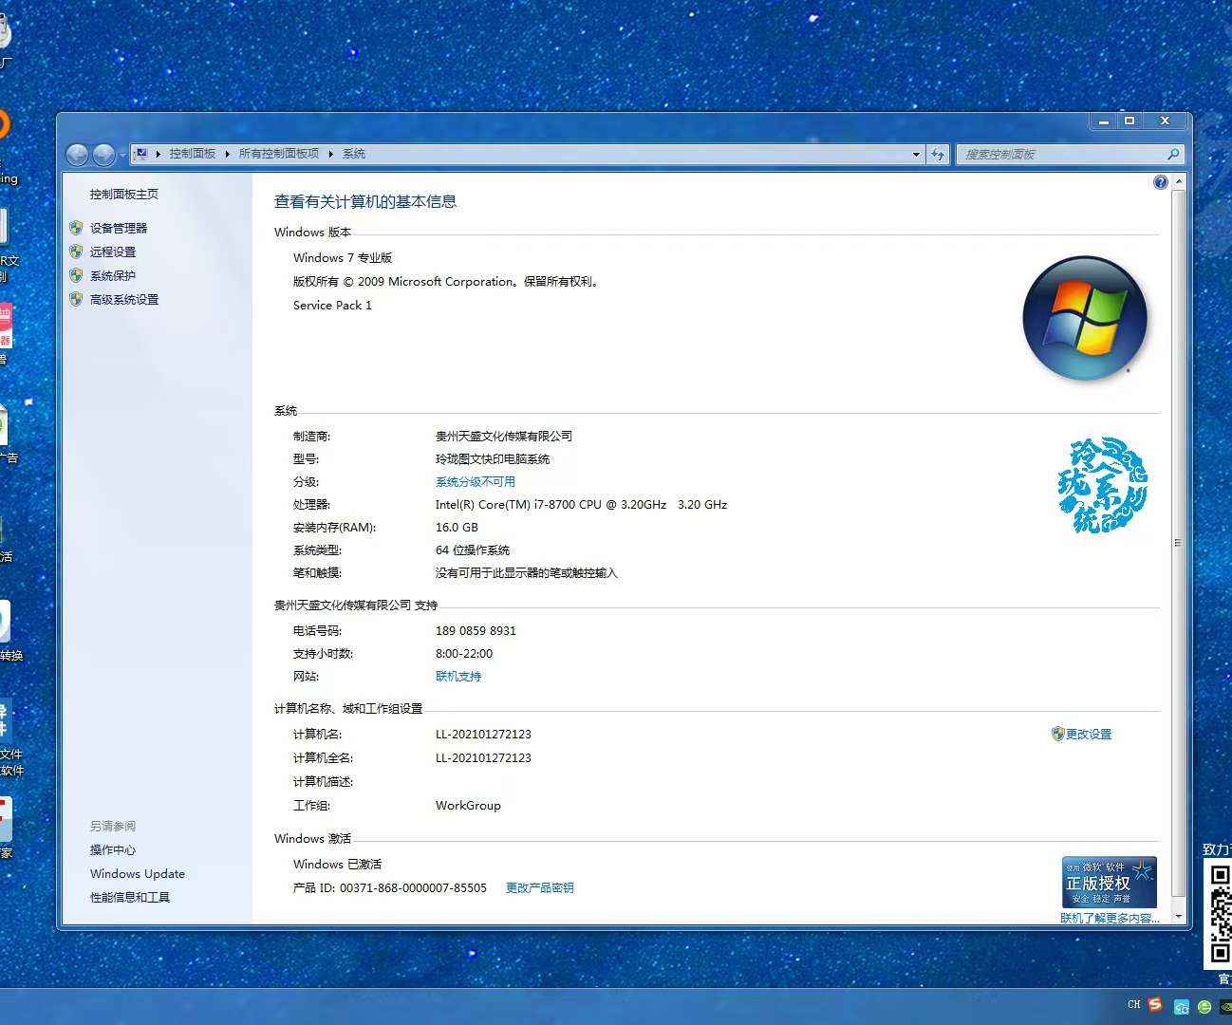Select the 控制面板 breadcrumb

193,154
